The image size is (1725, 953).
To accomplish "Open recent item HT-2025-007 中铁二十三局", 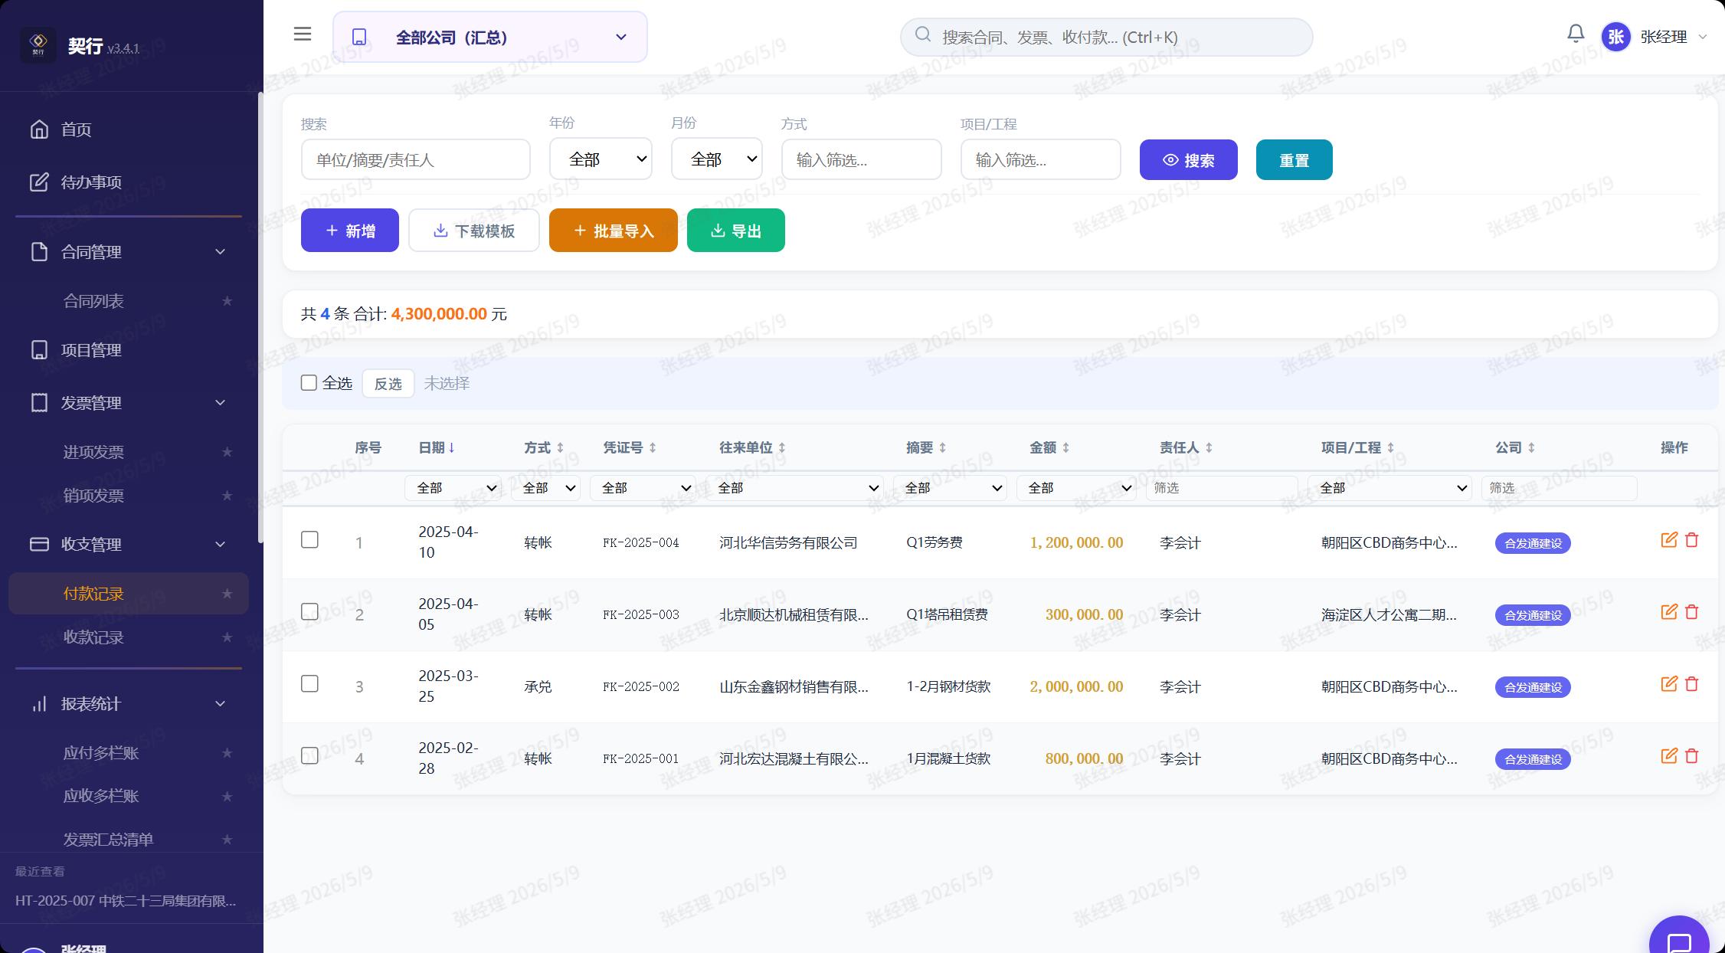I will (x=126, y=901).
